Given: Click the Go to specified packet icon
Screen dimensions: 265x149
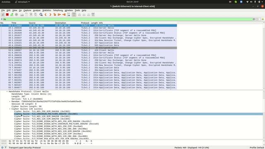Looking at the screenshot, I should 55,15.
